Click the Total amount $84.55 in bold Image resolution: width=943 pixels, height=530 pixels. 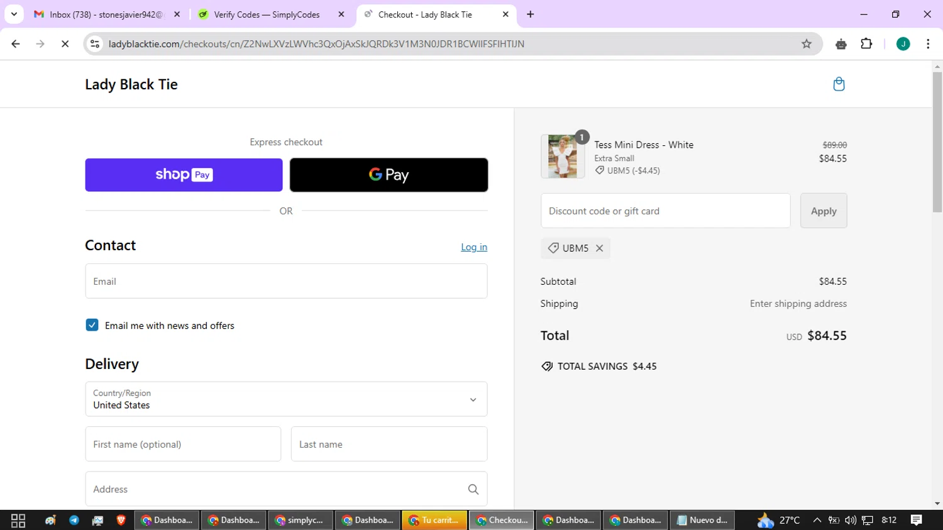pos(827,336)
